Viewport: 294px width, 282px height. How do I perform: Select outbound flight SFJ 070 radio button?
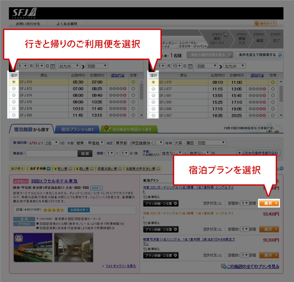[x=13, y=82]
